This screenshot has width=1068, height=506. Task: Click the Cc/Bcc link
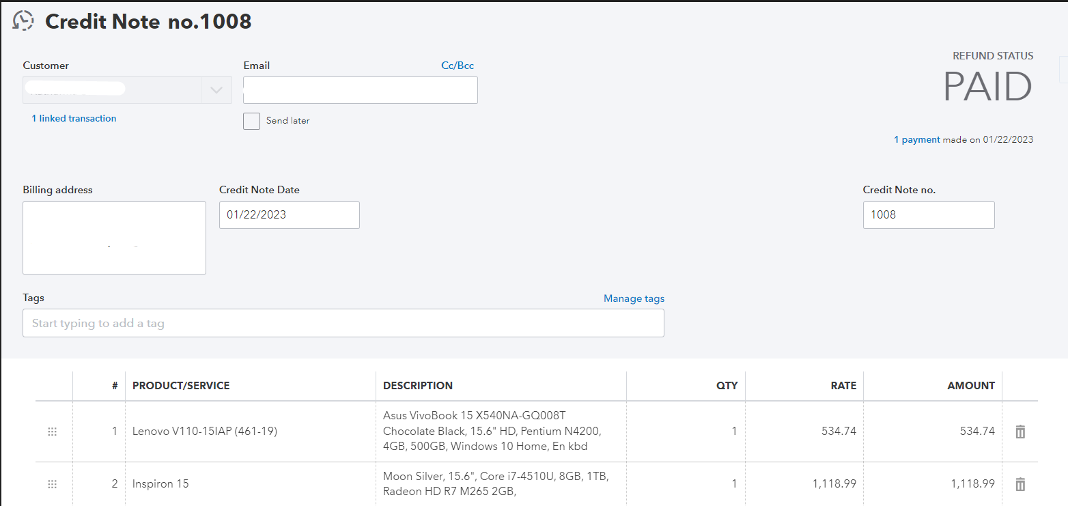click(458, 66)
